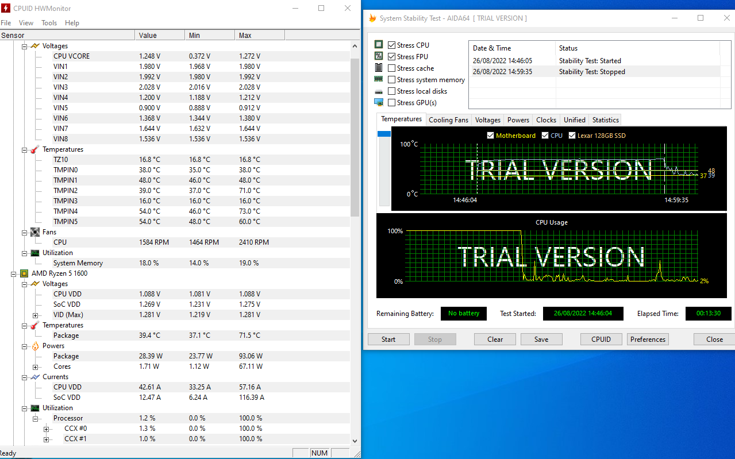Click the Voltages lightning icon under motherboard
This screenshot has height=459, width=735.
click(x=34, y=46)
